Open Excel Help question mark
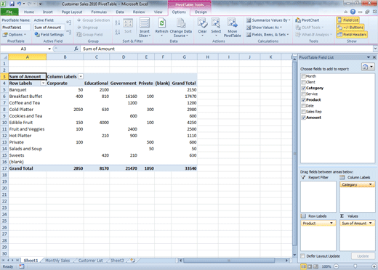The image size is (378, 270). (353, 12)
